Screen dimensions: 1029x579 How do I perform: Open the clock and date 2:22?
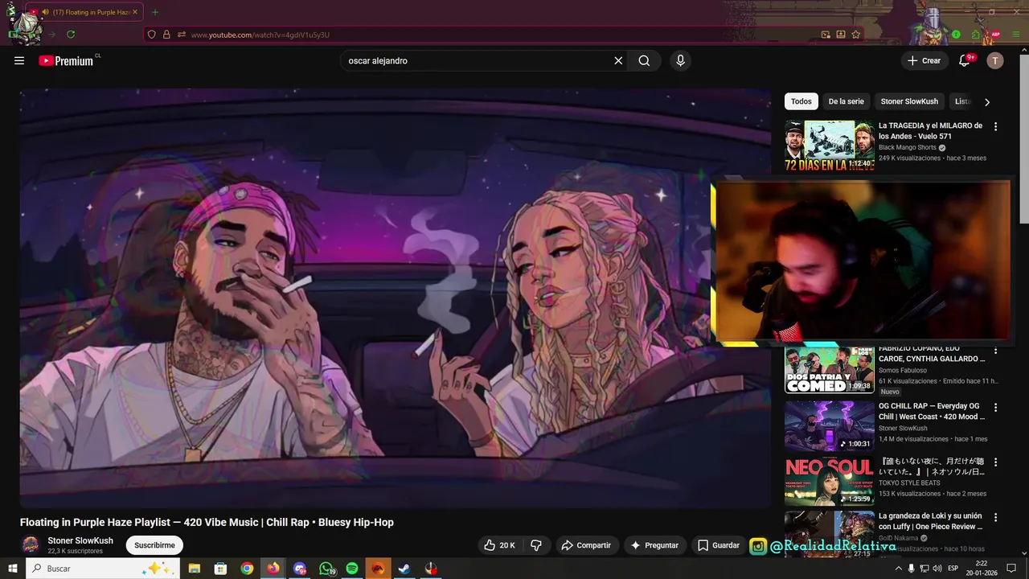coord(980,569)
